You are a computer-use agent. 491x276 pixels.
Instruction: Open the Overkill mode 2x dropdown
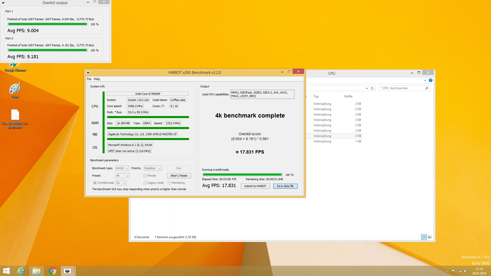click(x=121, y=183)
